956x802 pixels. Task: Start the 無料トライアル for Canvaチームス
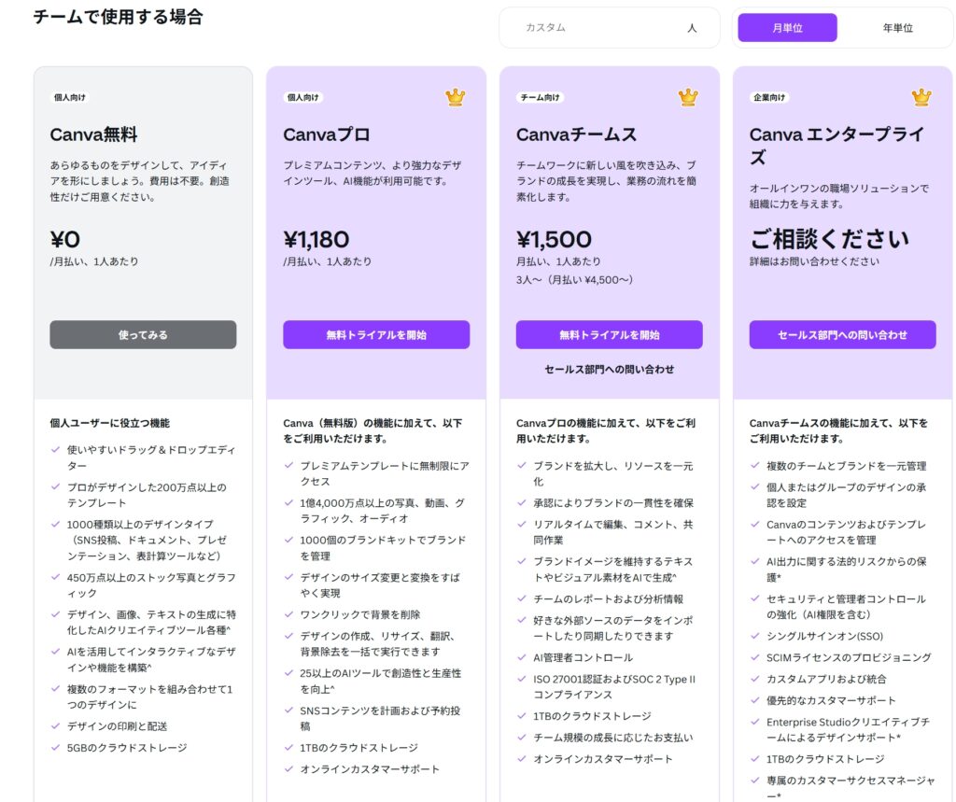[x=609, y=335]
